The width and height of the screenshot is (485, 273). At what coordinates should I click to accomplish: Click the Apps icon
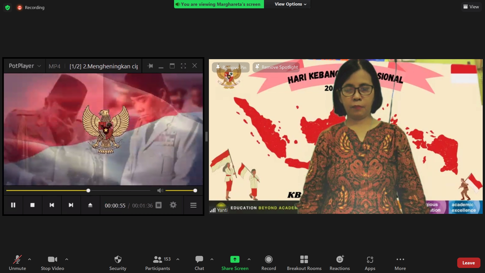coord(370,263)
